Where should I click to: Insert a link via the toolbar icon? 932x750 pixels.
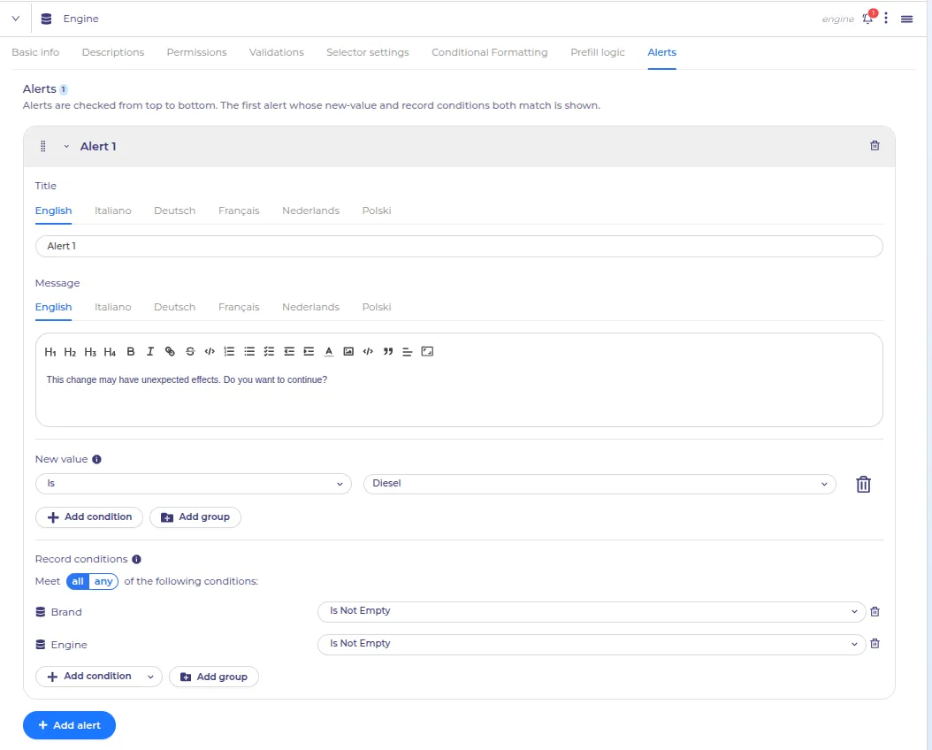pyautogui.click(x=170, y=352)
